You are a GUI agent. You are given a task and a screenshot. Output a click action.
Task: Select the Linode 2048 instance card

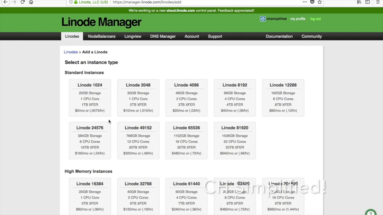pos(138,98)
